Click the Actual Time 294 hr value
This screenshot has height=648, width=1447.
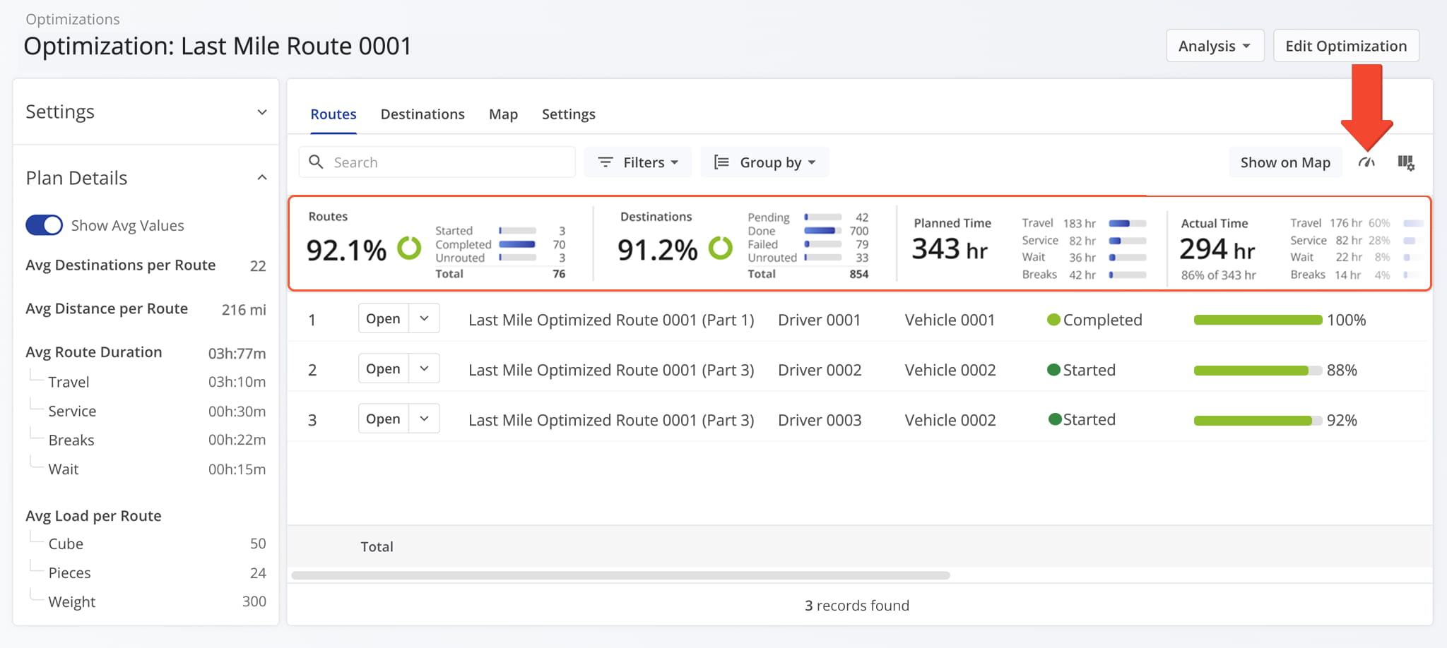point(1217,249)
